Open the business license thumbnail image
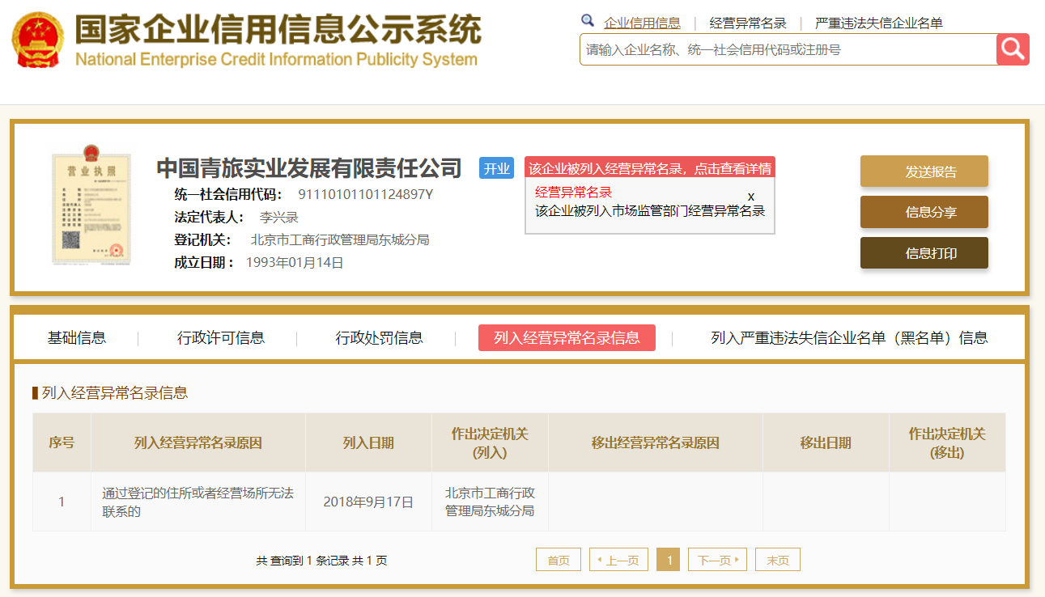 (x=91, y=205)
